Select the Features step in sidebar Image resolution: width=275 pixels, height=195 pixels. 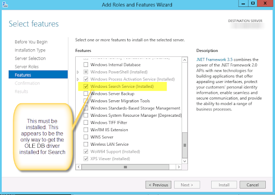[x=38, y=74]
